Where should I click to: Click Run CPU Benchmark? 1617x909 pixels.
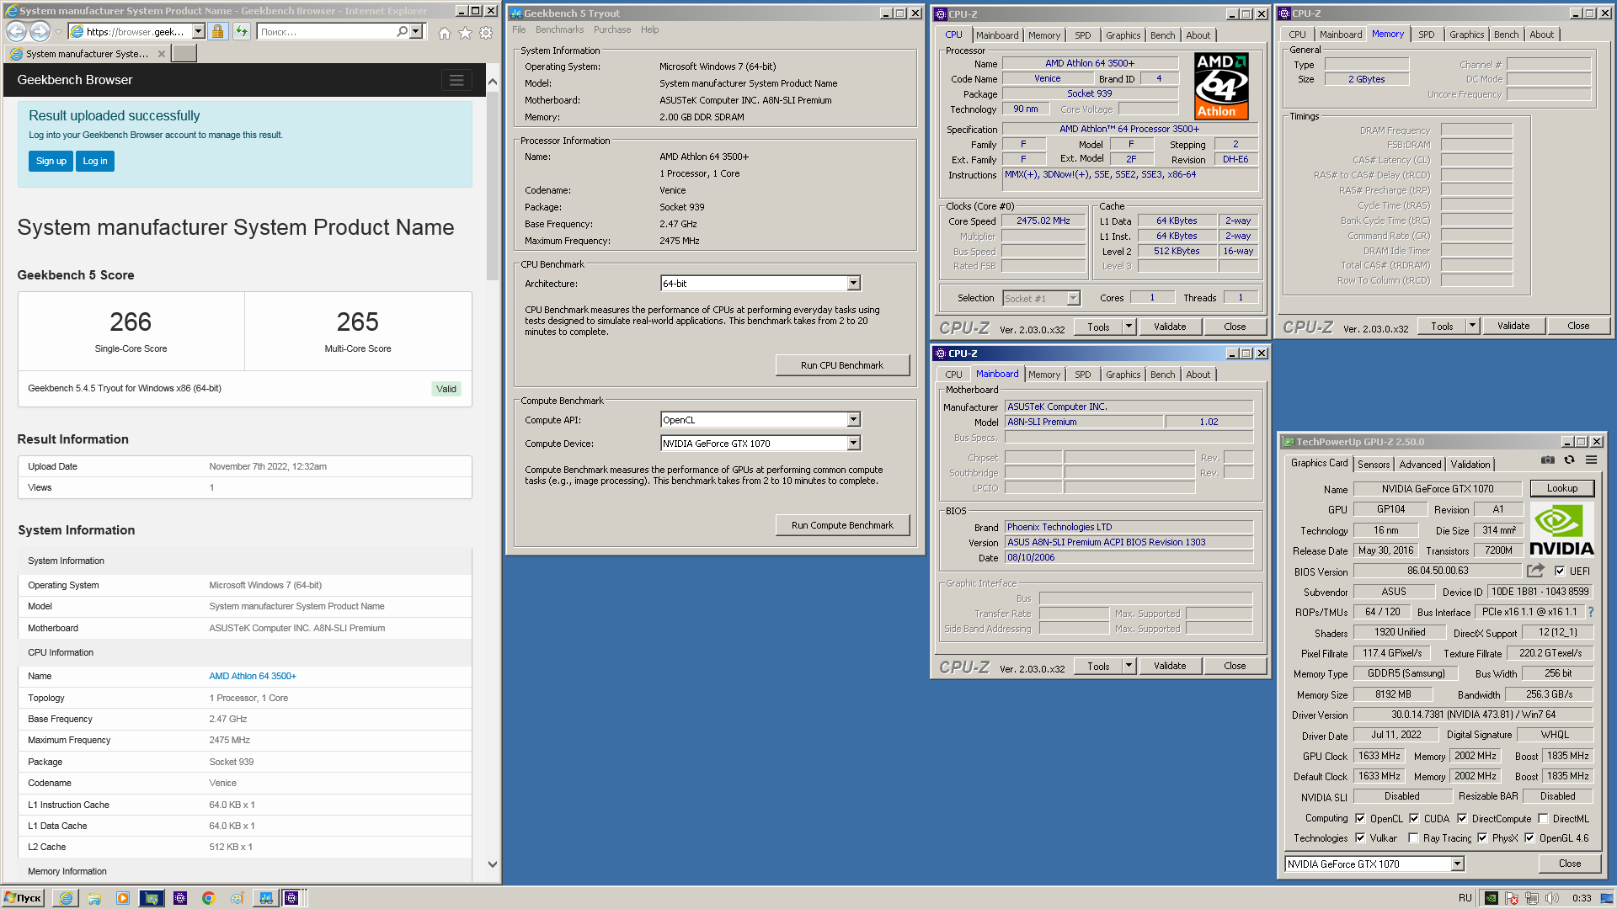(x=842, y=365)
